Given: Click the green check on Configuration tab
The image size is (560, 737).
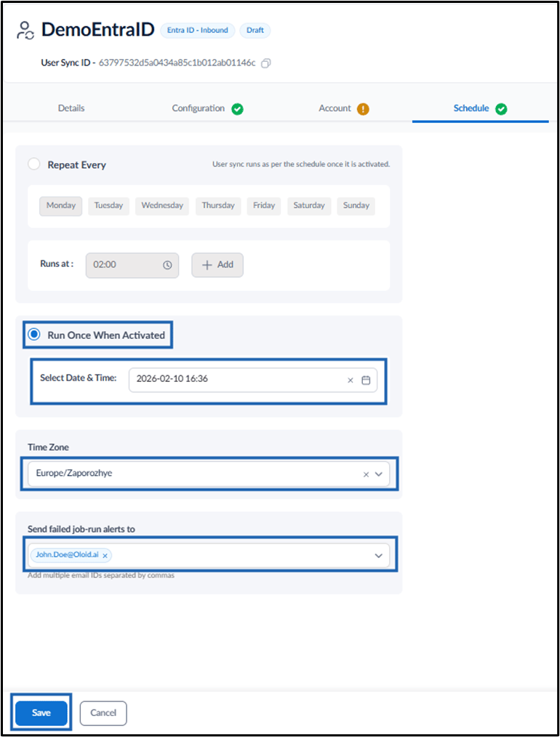Looking at the screenshot, I should click(237, 109).
